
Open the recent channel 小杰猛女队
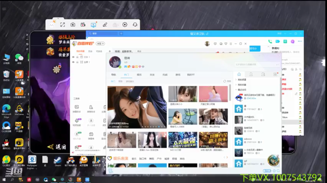coord(257,119)
